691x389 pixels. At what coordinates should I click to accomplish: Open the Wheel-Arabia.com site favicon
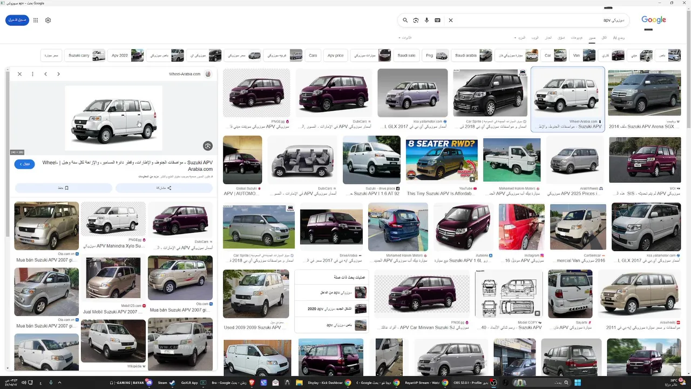[208, 74]
